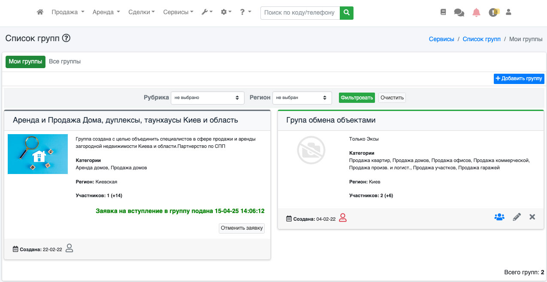Image resolution: width=547 pixels, height=282 pixels.
Task: Open the Сделки menu
Action: tap(142, 12)
